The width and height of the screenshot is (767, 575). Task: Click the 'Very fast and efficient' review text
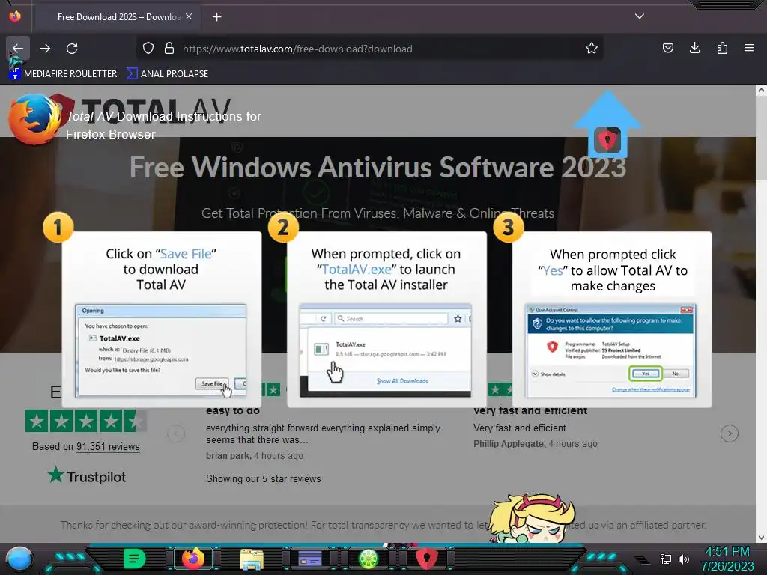[x=520, y=428]
